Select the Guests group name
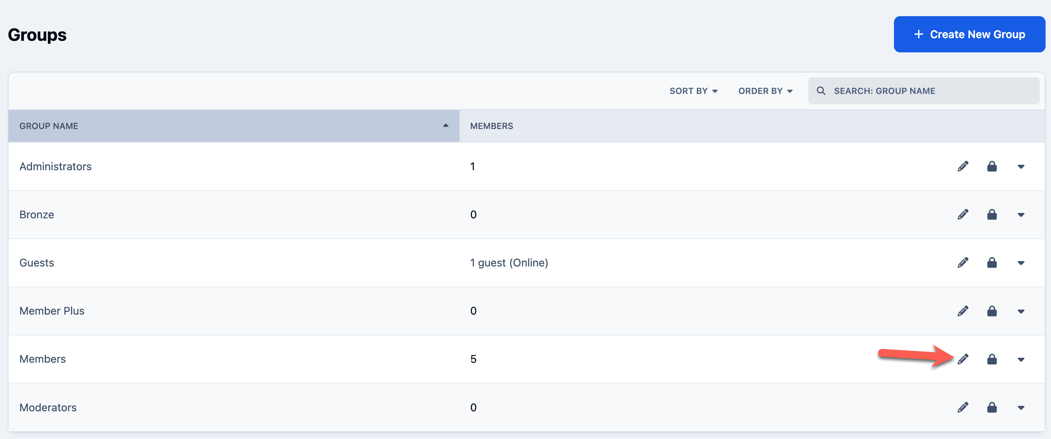Image resolution: width=1051 pixels, height=439 pixels. (x=37, y=263)
